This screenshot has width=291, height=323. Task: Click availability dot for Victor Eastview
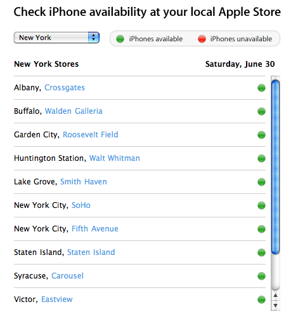[261, 299]
